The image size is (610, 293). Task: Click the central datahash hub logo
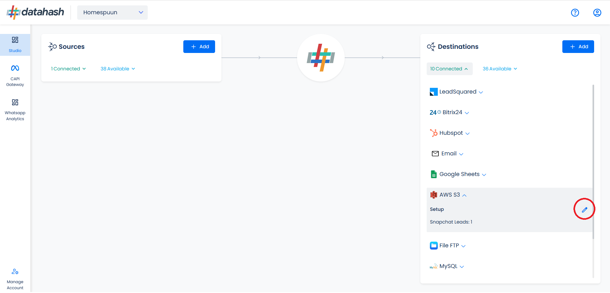(321, 58)
